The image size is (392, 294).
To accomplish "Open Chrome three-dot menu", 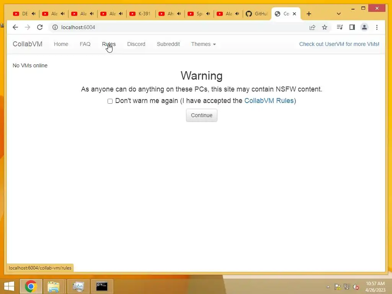I will [377, 27].
